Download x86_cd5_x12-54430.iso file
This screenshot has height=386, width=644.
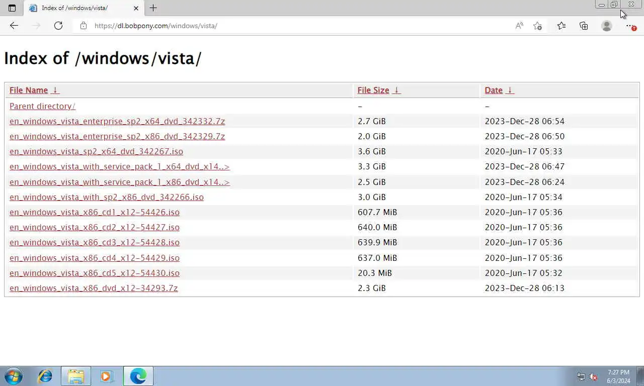95,273
